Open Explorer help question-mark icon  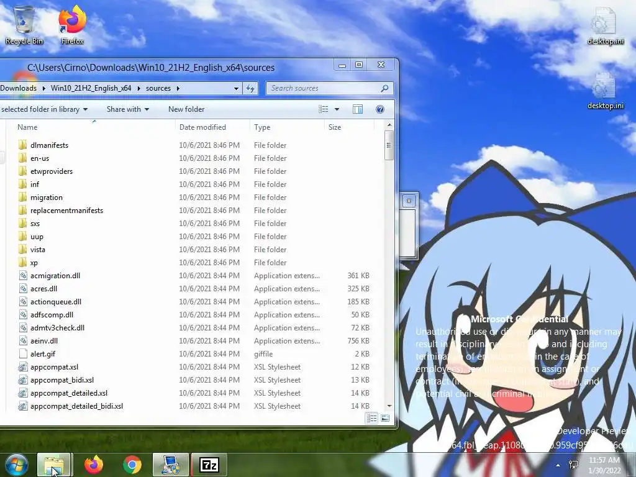pos(379,109)
